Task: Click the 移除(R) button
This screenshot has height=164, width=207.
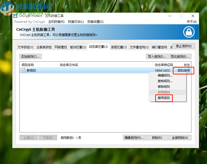Action: pyautogui.click(x=157, y=138)
